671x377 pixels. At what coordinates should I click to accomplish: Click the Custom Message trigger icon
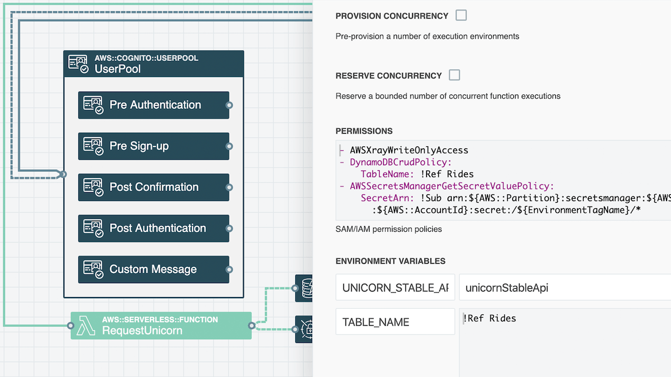point(93,269)
